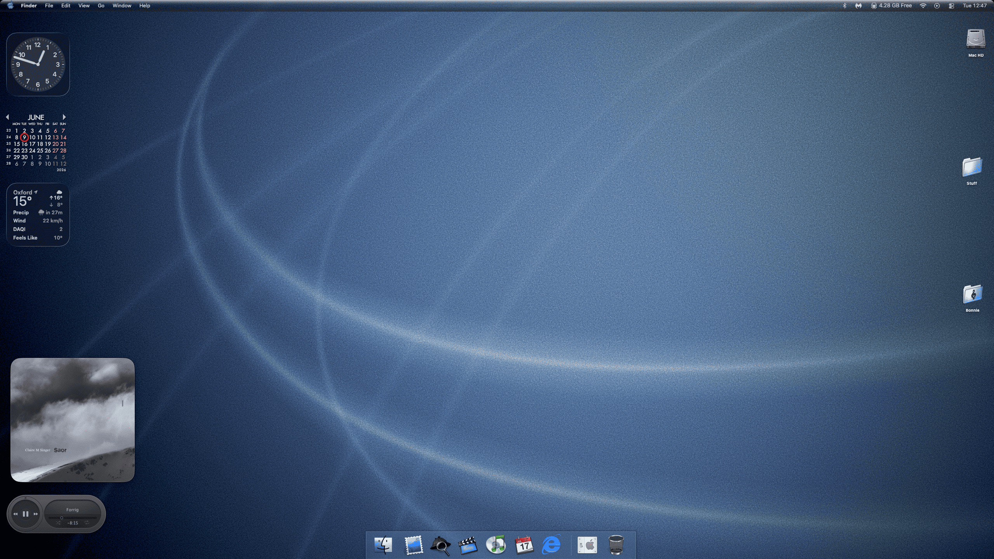The height and width of the screenshot is (559, 994).
Task: Open the Edit menu
Action: tap(66, 5)
